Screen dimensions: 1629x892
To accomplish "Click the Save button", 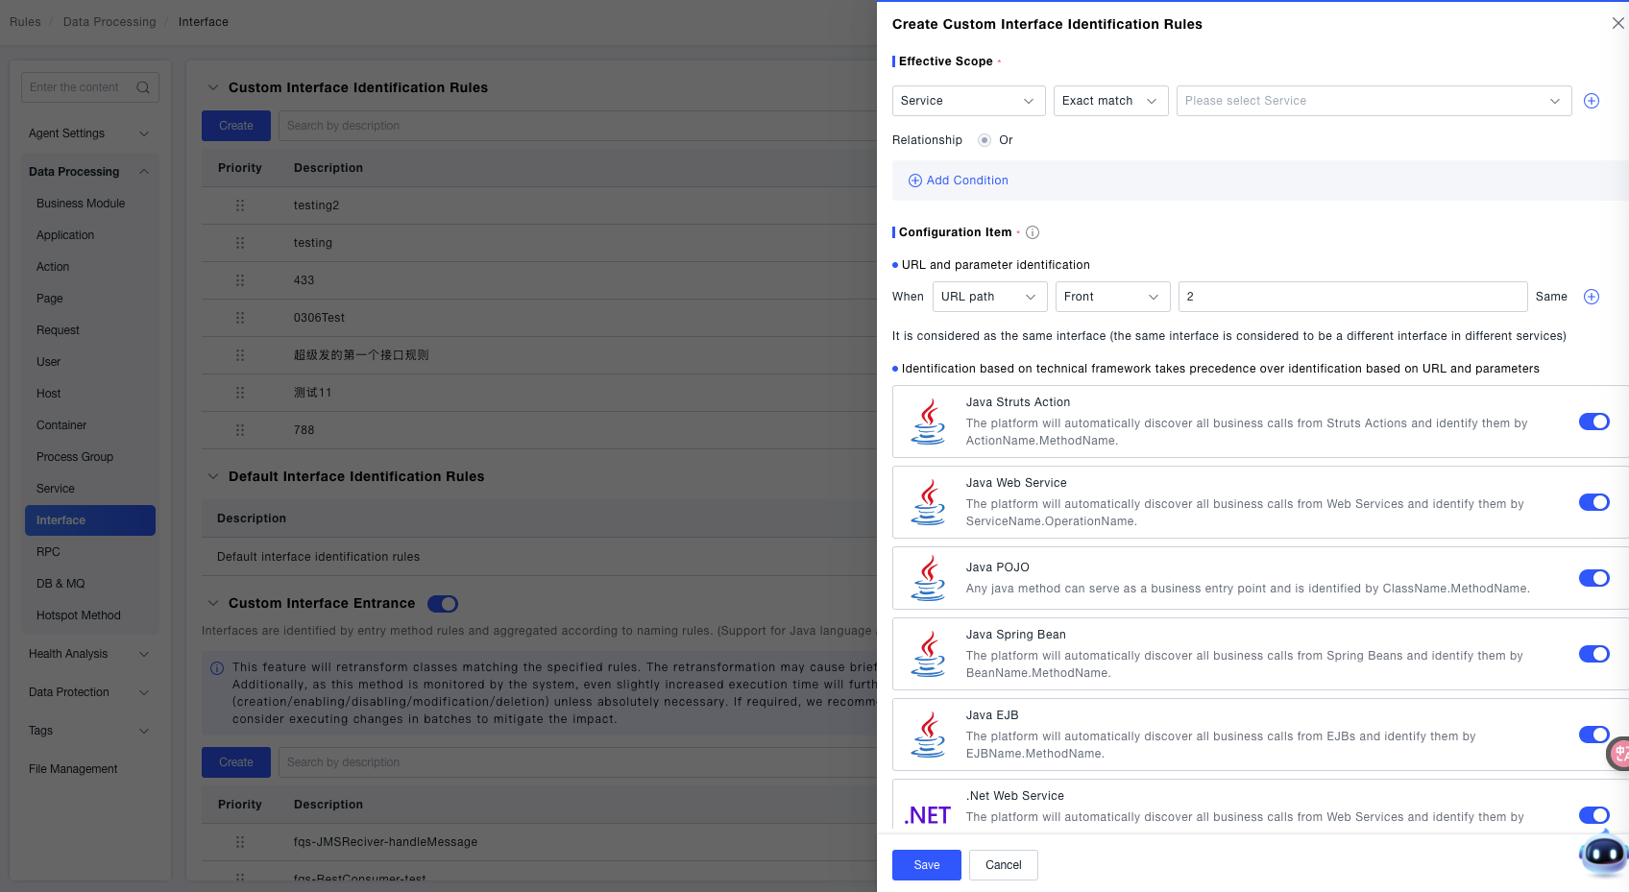I will click(x=926, y=865).
